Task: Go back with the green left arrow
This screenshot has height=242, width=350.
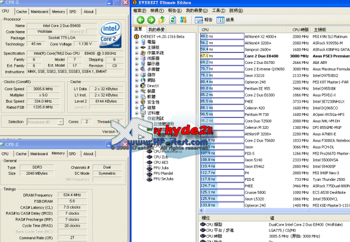Action: tap(141, 20)
